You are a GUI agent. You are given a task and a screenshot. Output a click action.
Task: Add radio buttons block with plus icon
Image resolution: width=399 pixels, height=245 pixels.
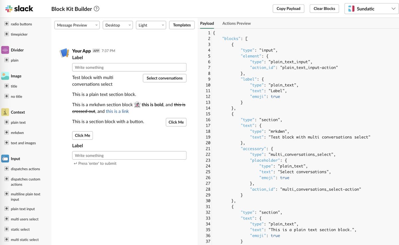(x=6, y=24)
